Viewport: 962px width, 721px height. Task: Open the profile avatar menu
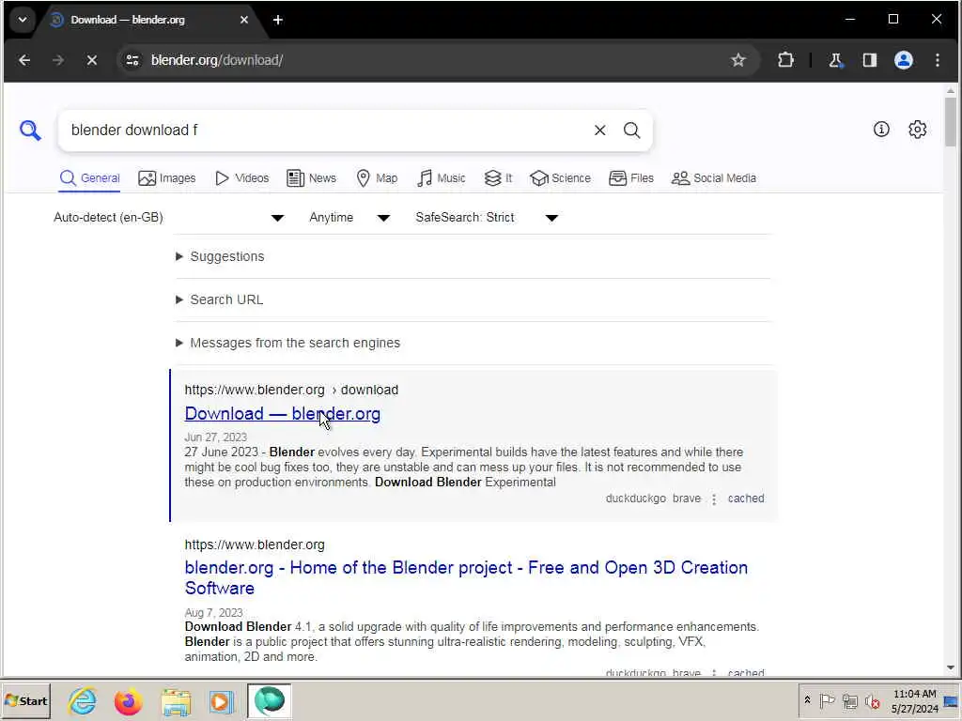pyautogui.click(x=903, y=60)
